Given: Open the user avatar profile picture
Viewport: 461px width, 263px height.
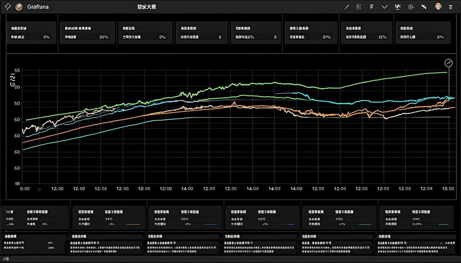Looking at the screenshot, I should point(438,7).
